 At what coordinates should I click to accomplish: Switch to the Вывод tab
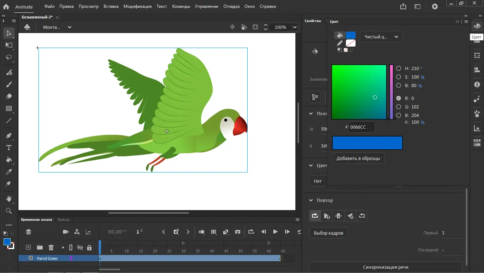[x=63, y=220]
